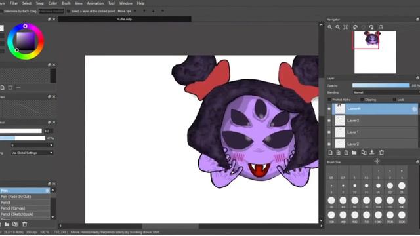Select the Pen (Fade In/Out) brush
This screenshot has width=420, height=236.
coord(25,197)
